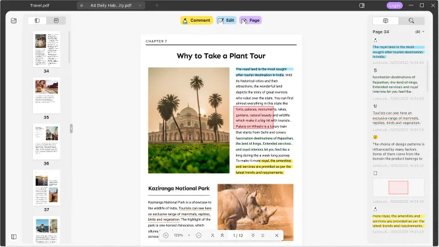Click the red rectangle annotation on the page
This screenshot has height=247, width=439.
tap(253, 117)
